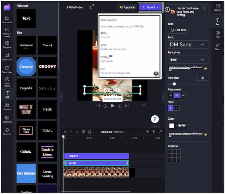Open Fade panel on right
This screenshot has width=225, height=194.
(x=217, y=34)
